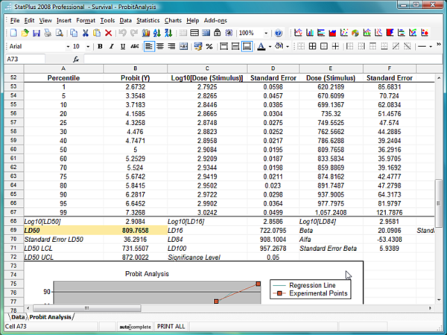
Task: Toggle Italic formatting
Action: pyautogui.click(x=111, y=46)
